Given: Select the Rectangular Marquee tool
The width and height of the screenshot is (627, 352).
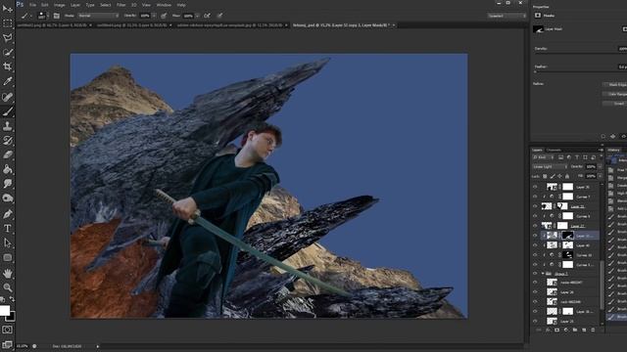Looking at the screenshot, I should coord(7,23).
